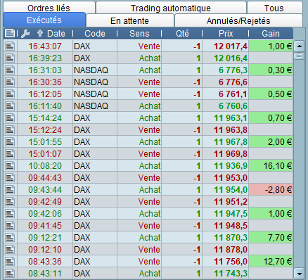Select the 0,30 € gain cell

271,70
